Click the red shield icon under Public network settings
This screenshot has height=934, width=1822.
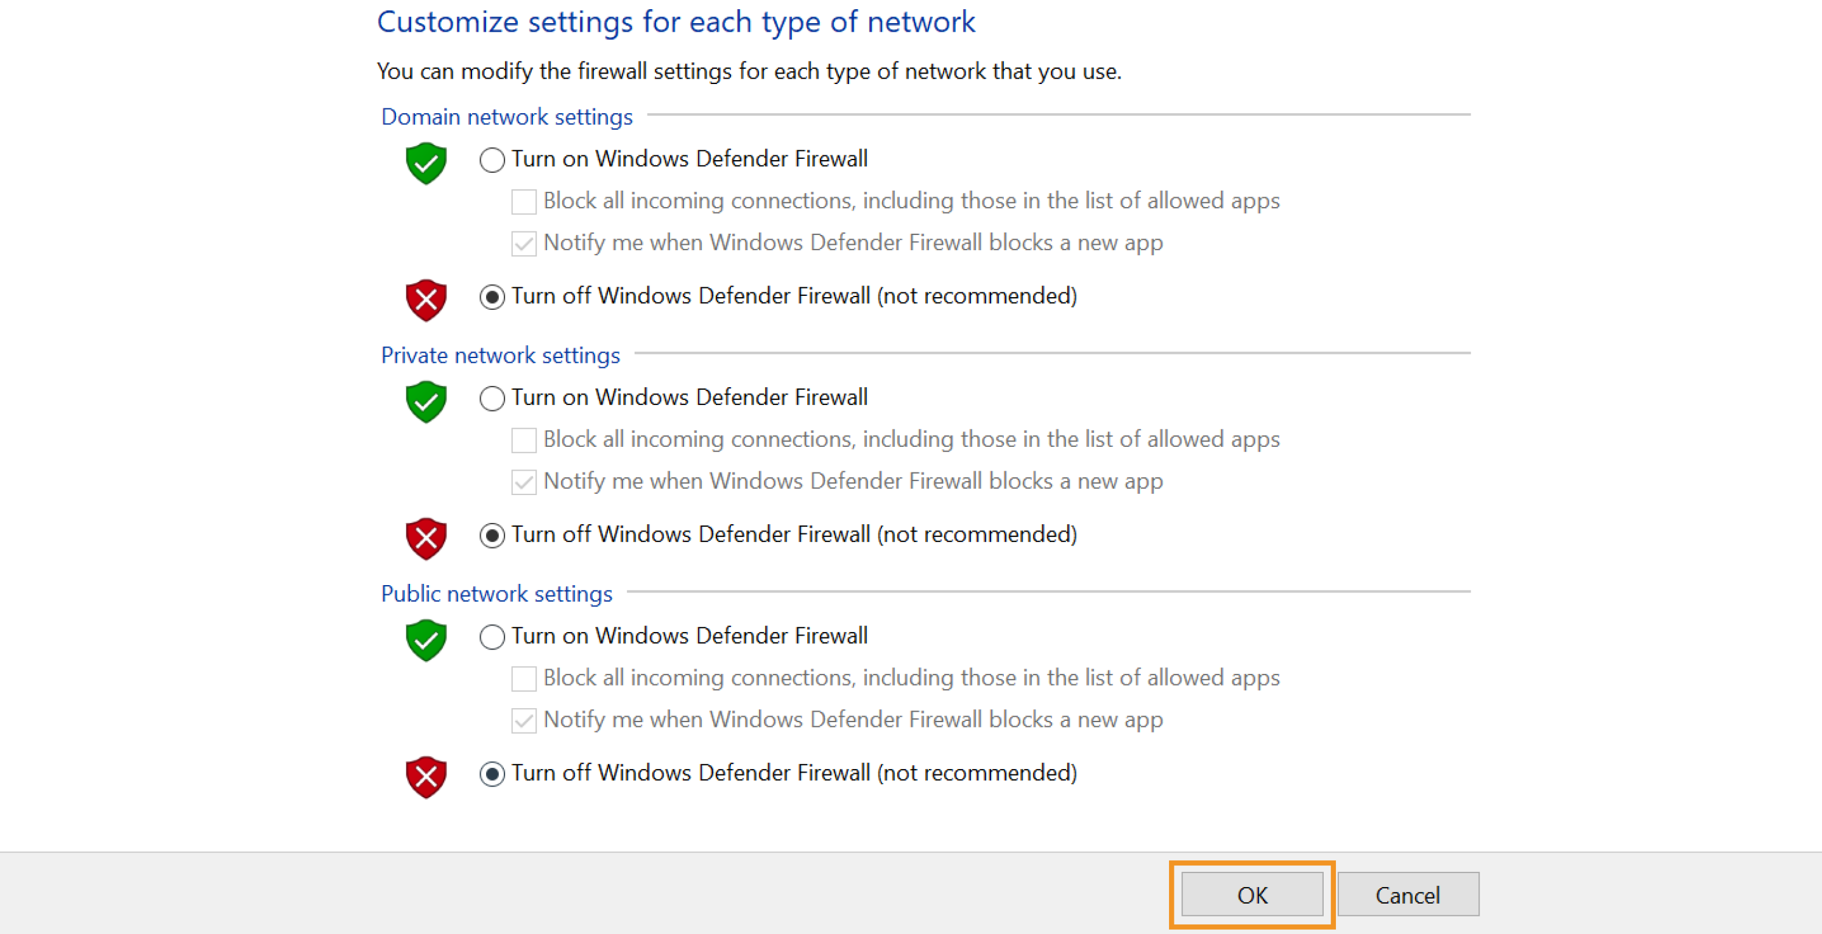(x=425, y=776)
